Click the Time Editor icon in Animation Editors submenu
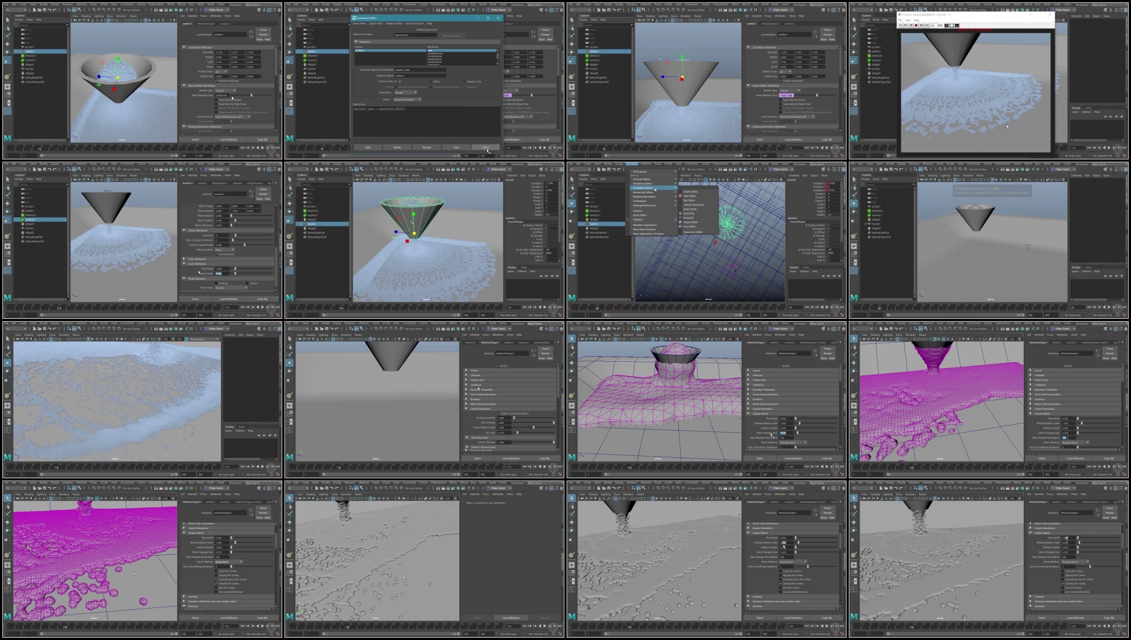 (x=680, y=196)
